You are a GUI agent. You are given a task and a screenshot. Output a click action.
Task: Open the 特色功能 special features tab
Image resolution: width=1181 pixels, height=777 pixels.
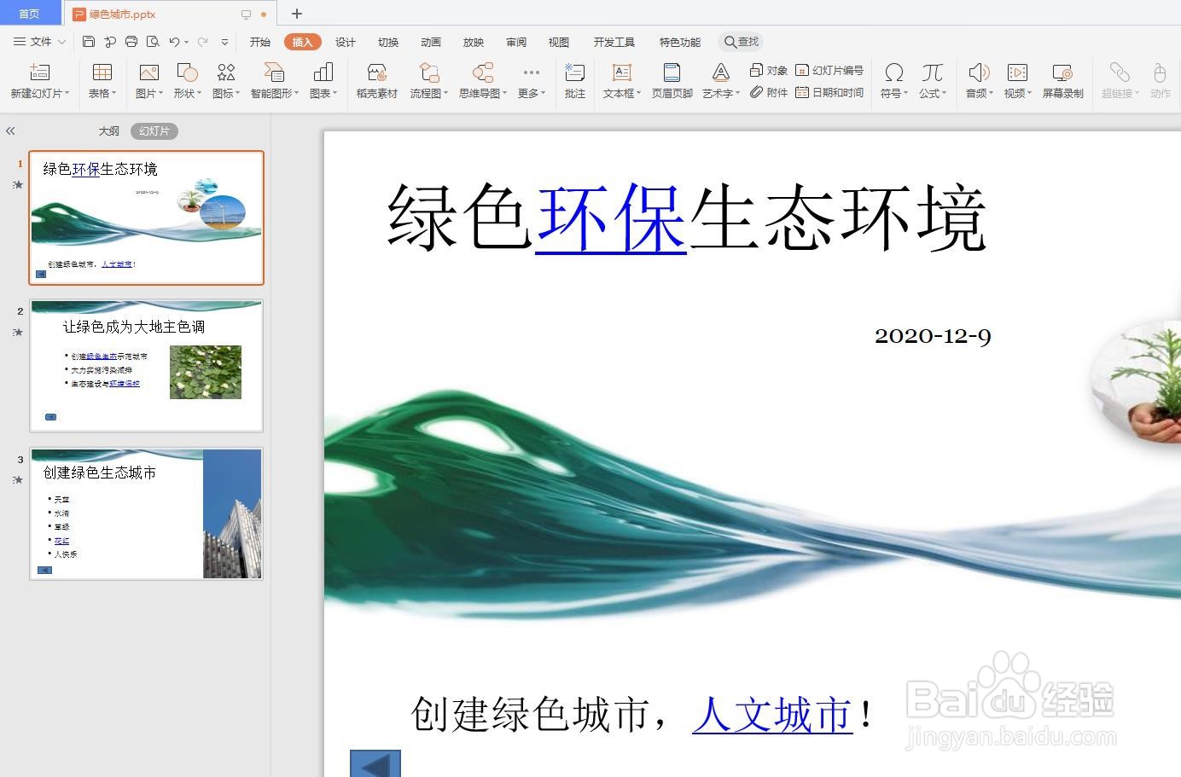point(680,42)
